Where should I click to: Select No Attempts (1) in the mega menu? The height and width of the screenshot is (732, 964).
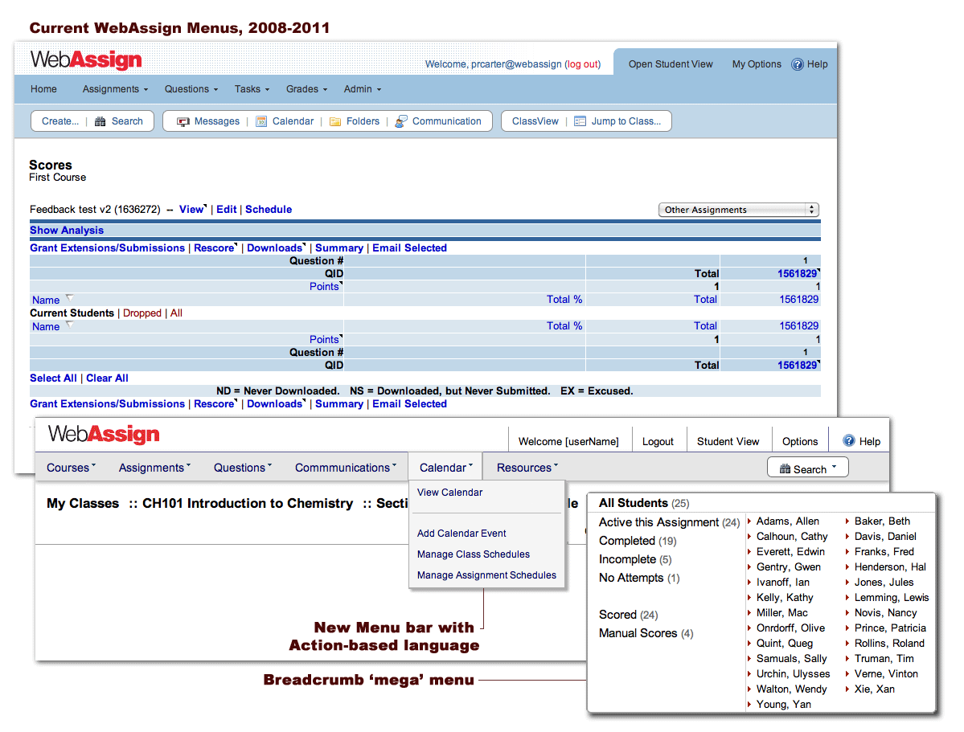tap(639, 578)
